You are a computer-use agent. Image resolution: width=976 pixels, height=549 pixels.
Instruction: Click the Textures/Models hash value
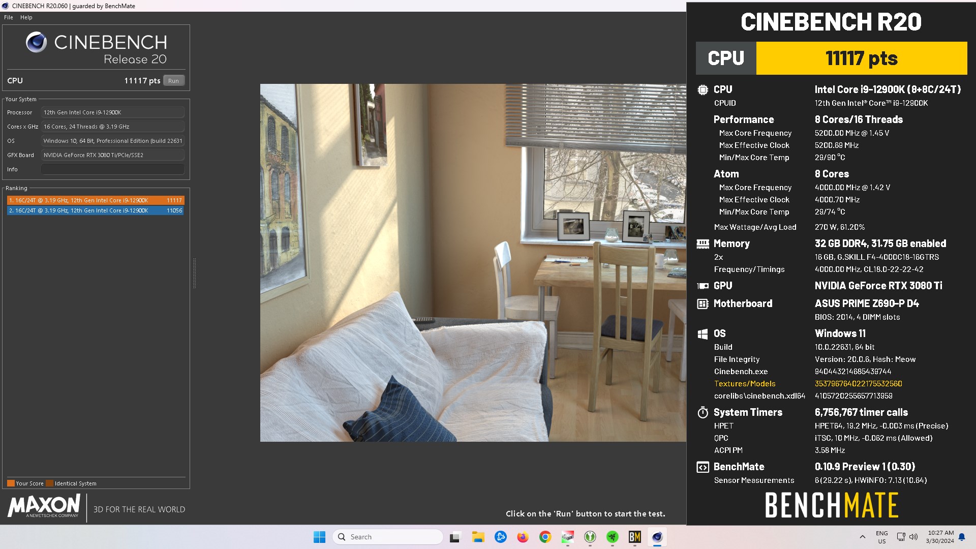[858, 384]
